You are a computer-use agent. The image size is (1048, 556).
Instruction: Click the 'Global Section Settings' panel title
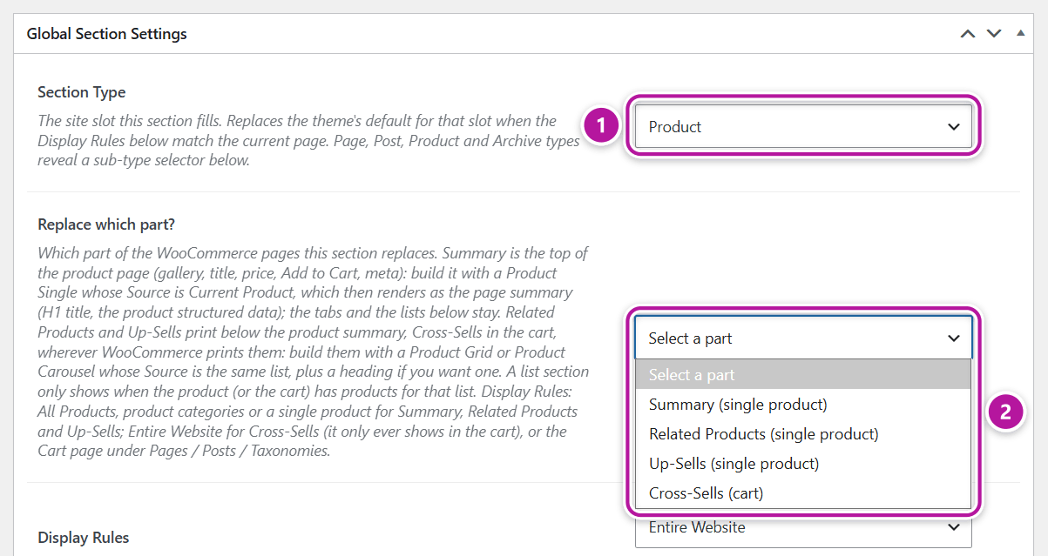pyautogui.click(x=106, y=34)
